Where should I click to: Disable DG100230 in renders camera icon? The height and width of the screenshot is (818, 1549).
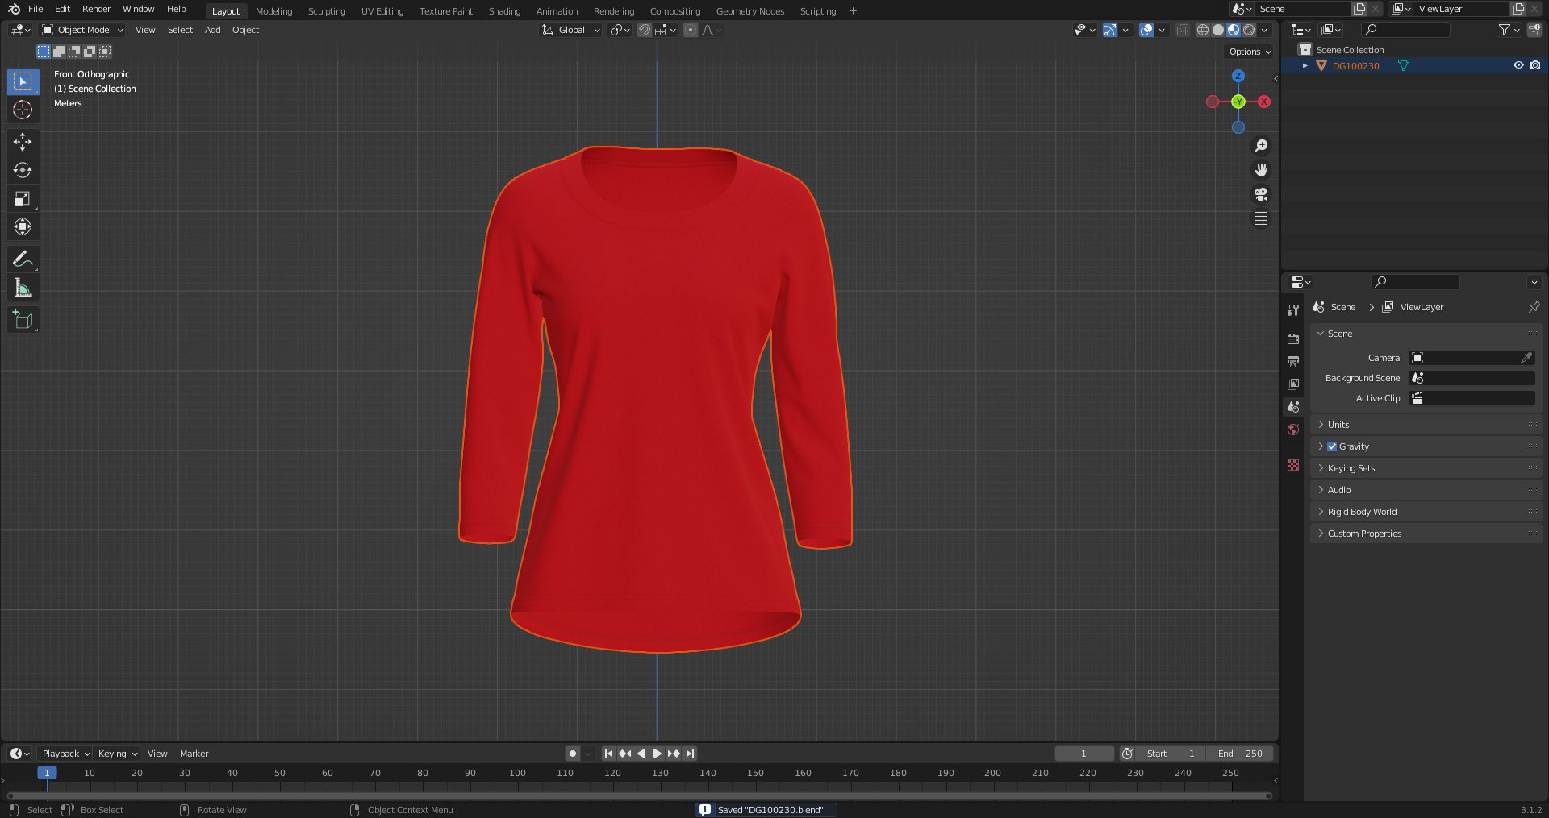(x=1534, y=65)
